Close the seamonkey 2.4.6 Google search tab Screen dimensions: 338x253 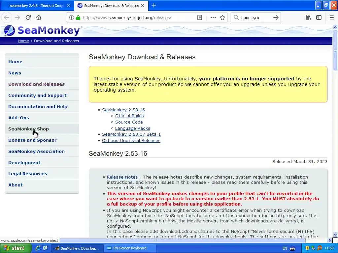pyautogui.click(x=68, y=6)
